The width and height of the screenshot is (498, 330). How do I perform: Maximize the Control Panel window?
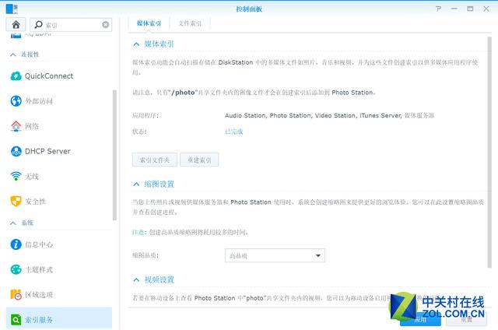[x=470, y=9]
